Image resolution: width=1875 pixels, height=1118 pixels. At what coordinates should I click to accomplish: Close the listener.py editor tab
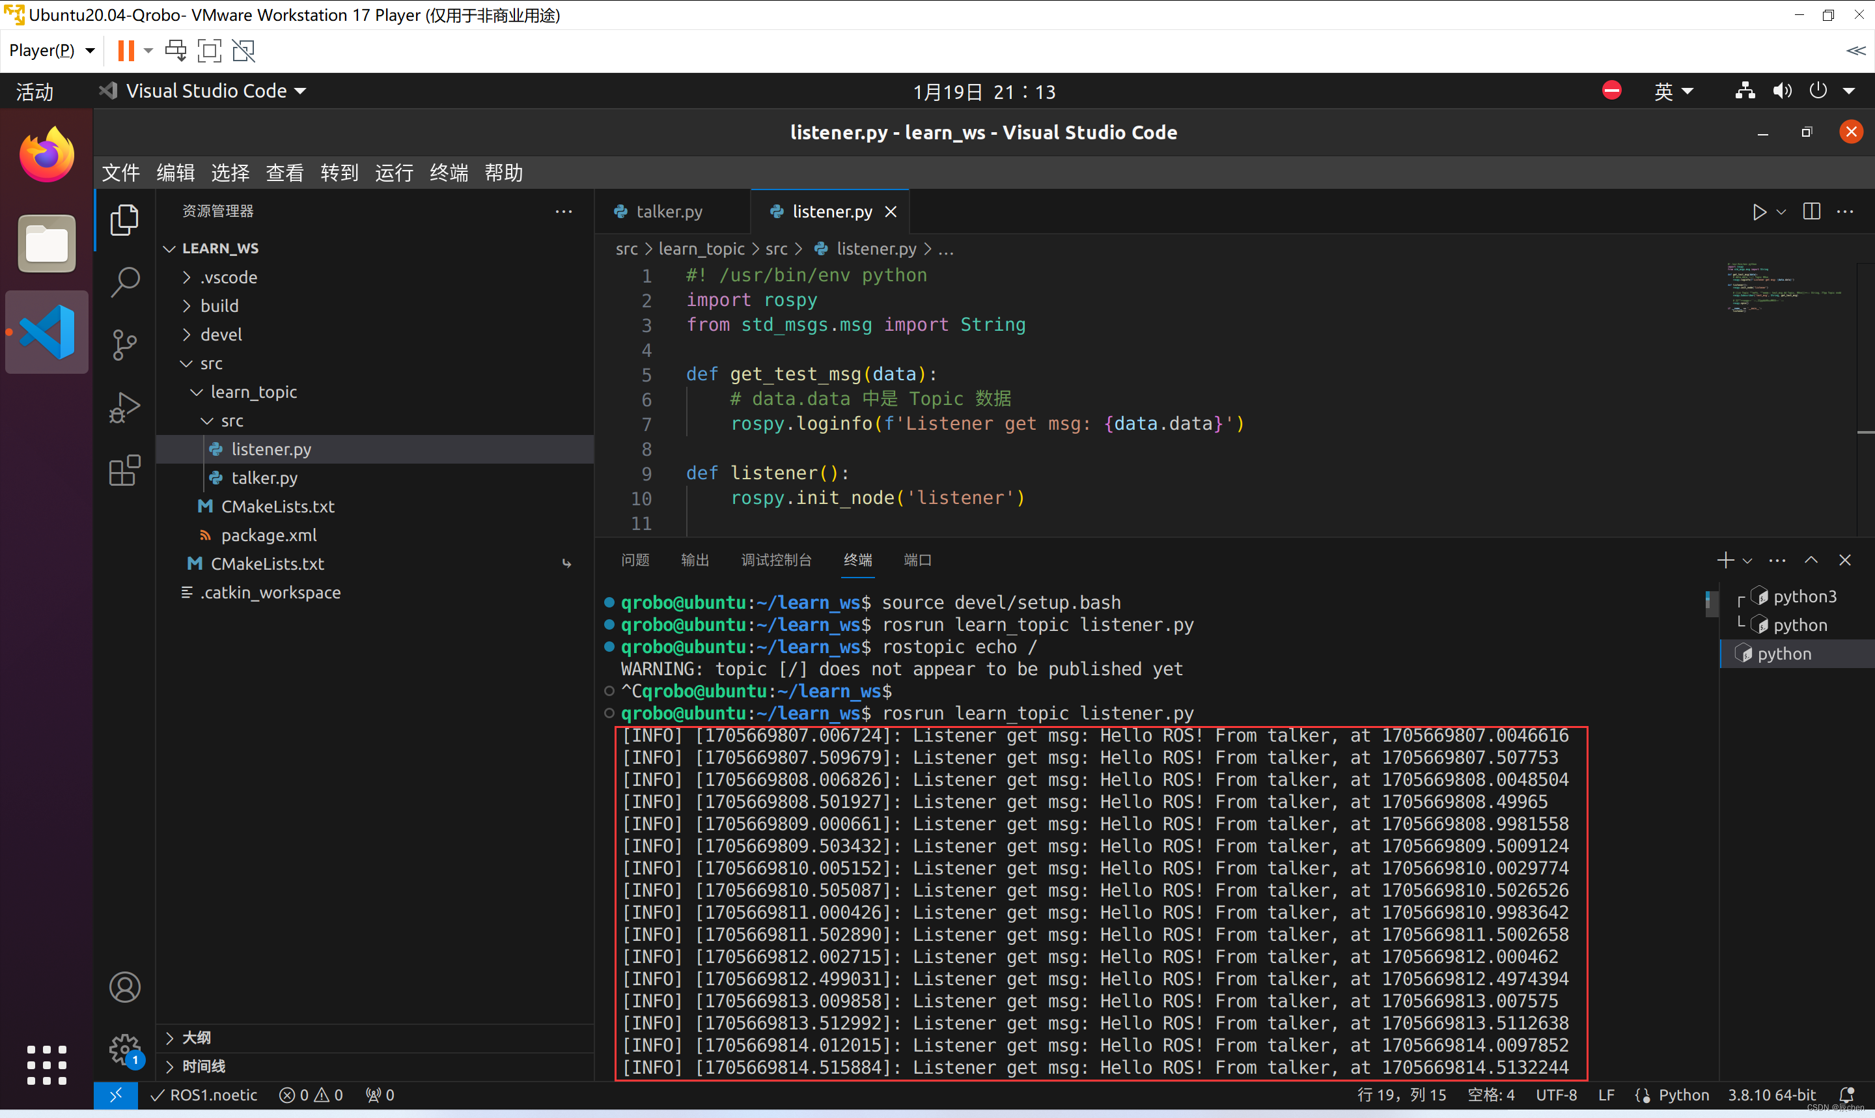coord(891,212)
